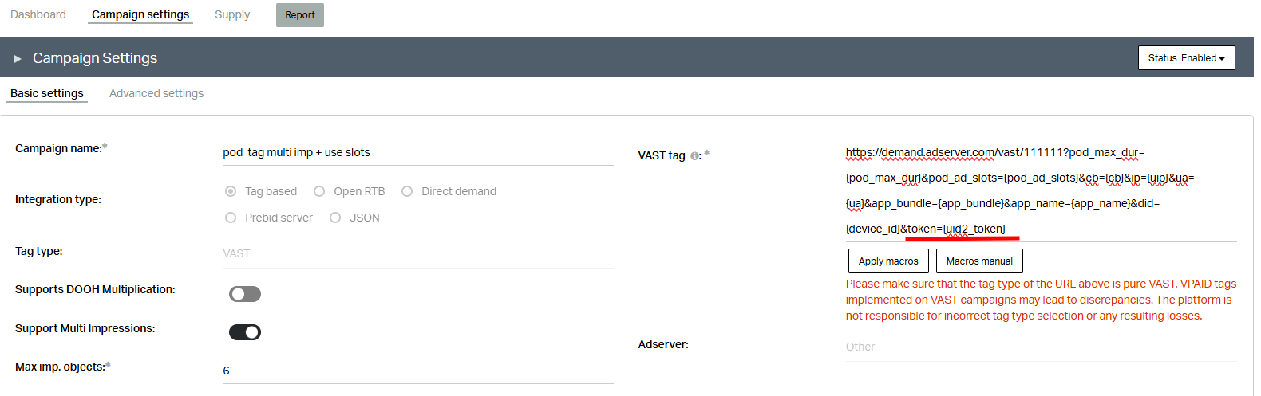Open the Macros manual
The height and width of the screenshot is (396, 1261).
pyautogui.click(x=979, y=261)
